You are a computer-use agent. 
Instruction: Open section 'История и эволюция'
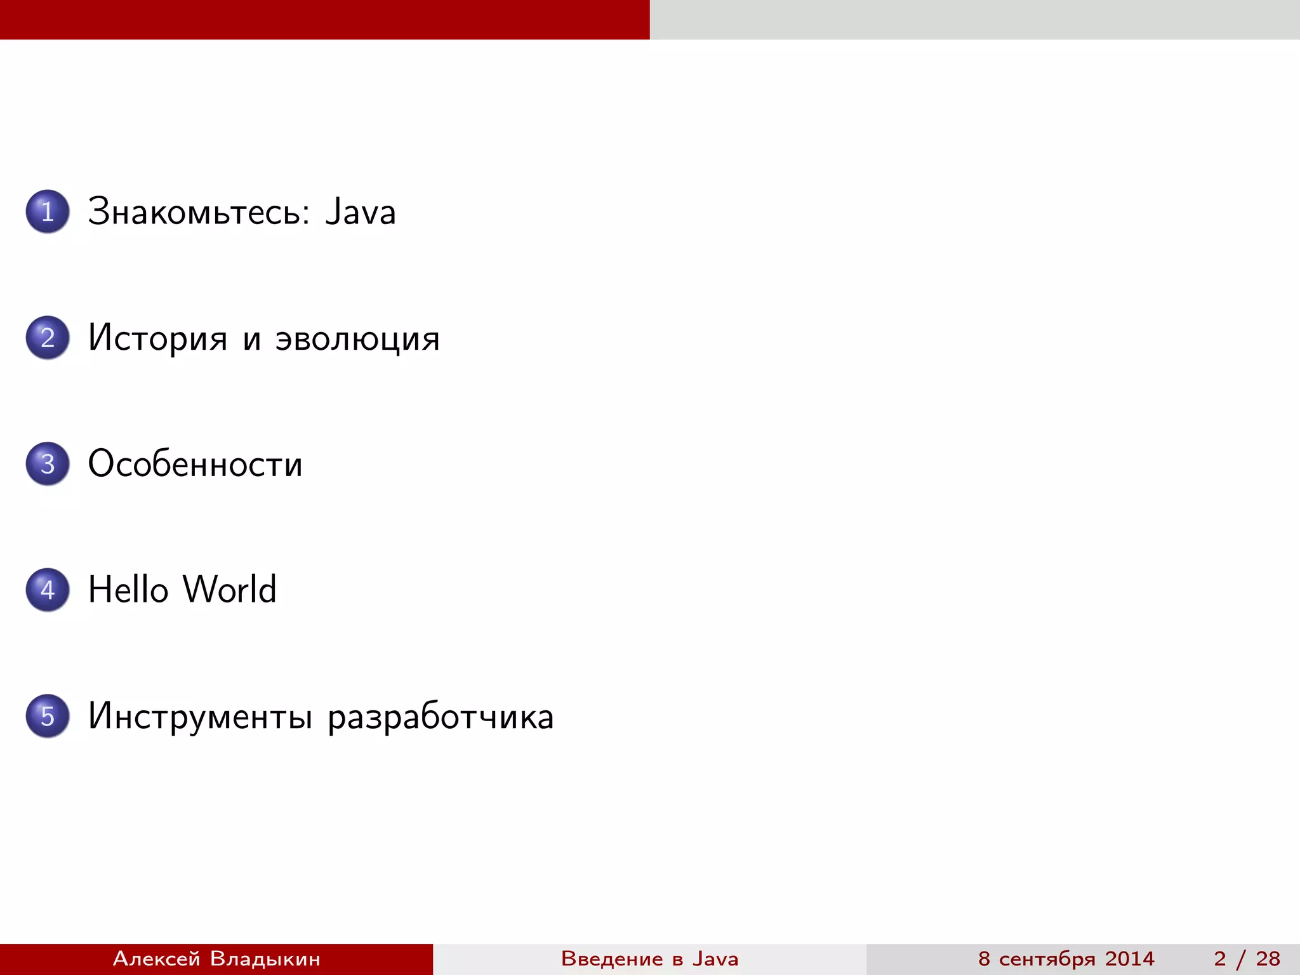click(x=263, y=338)
